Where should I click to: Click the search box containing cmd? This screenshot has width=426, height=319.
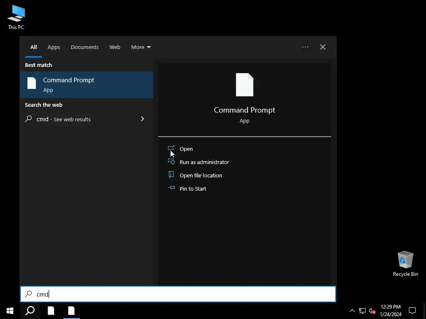tap(178, 294)
